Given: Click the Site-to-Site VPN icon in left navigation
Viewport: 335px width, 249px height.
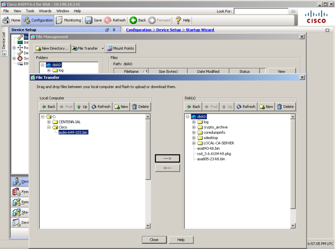Looking at the screenshot, I should tap(16, 212).
